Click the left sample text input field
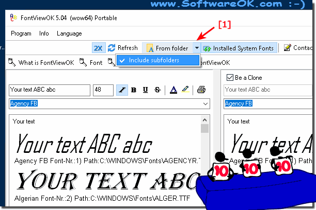Viewport: 316px width, 210px height. tap(50, 90)
